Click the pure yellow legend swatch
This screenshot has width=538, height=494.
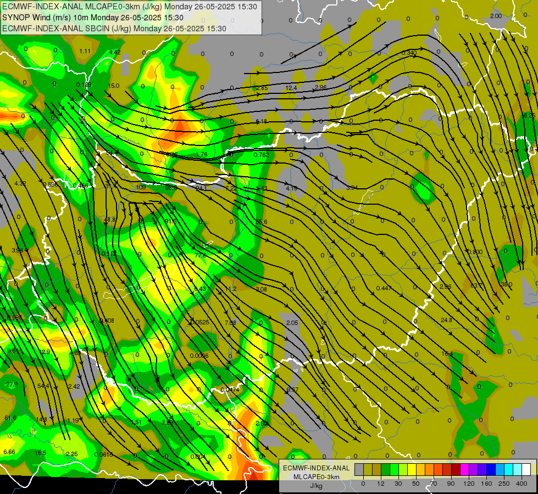pos(412,470)
